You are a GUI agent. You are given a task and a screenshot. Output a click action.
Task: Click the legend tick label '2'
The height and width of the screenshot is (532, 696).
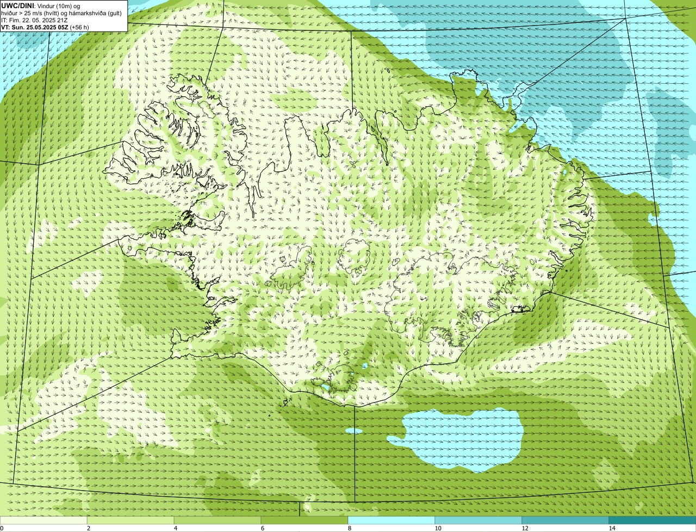88,528
